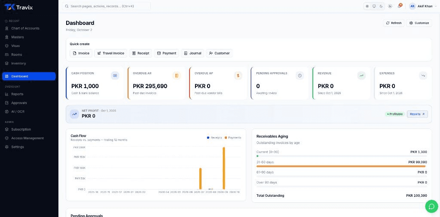Click the Over 90 days row label

click(266, 183)
